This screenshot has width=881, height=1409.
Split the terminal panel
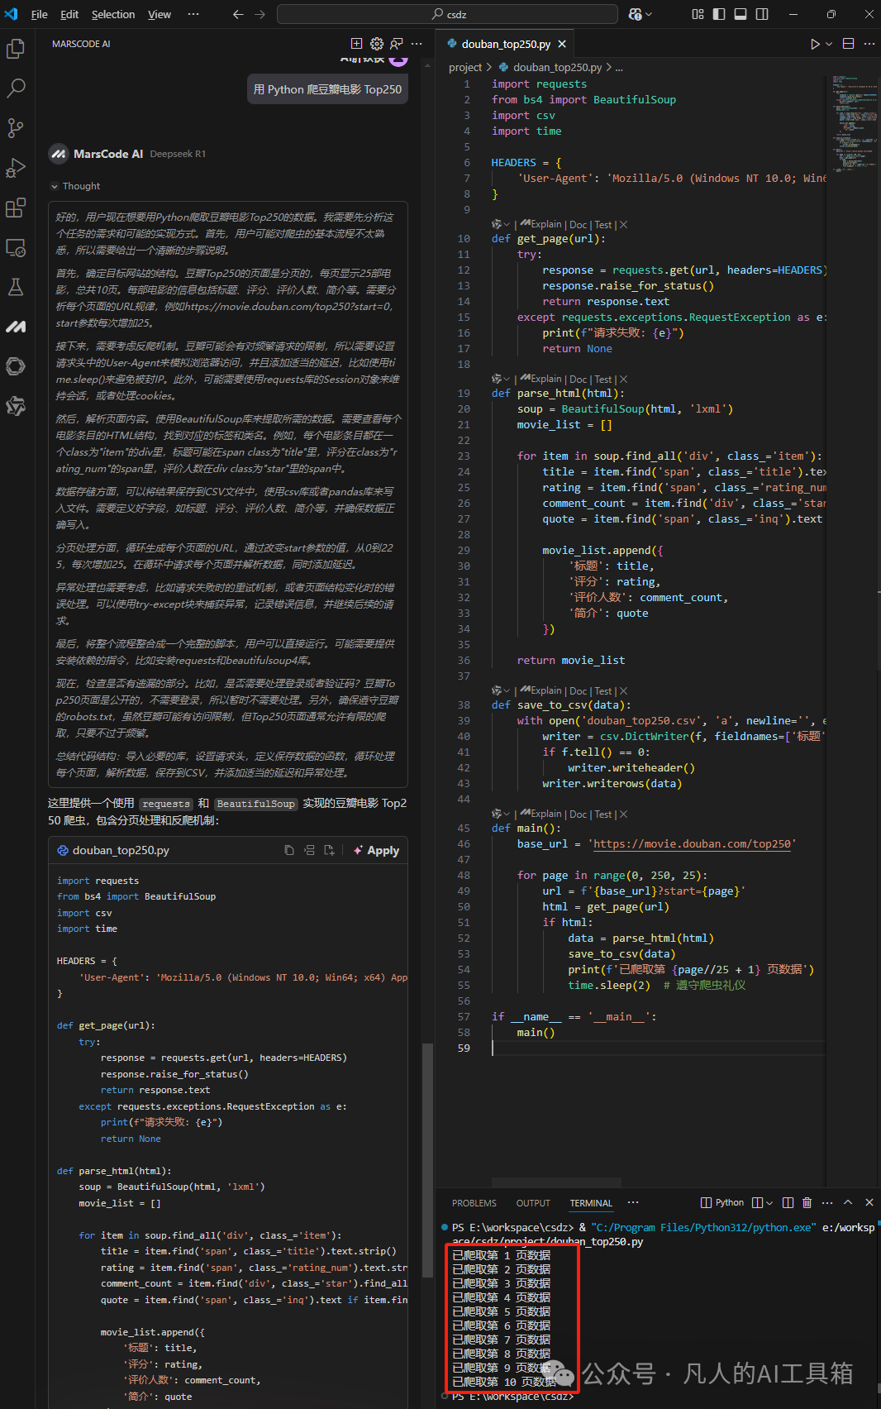click(x=788, y=1202)
